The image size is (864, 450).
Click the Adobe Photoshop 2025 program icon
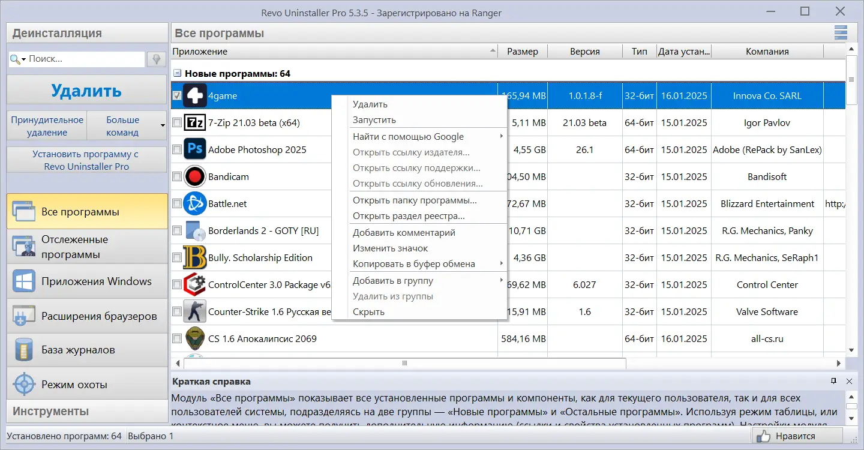point(194,149)
